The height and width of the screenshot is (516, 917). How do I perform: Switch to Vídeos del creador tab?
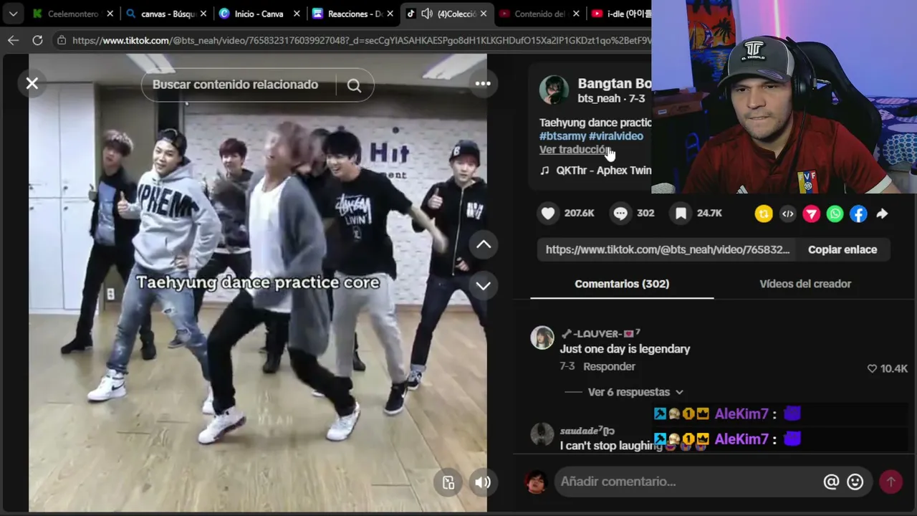click(x=805, y=284)
